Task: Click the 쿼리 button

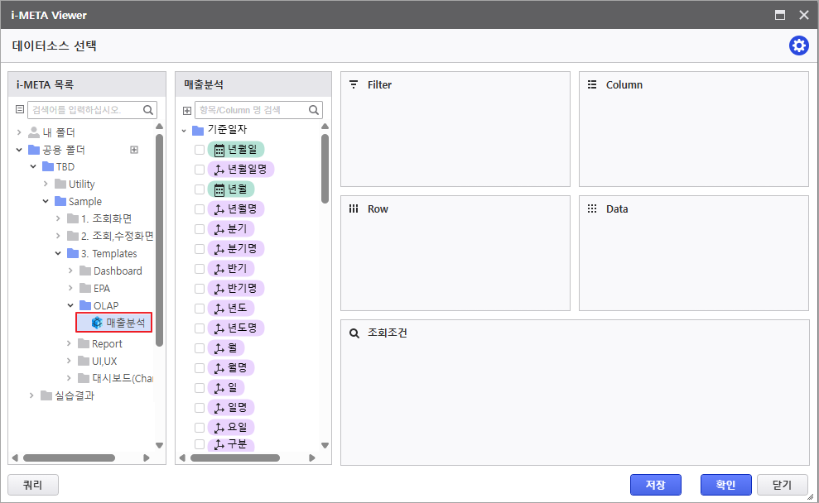Action: coord(32,485)
